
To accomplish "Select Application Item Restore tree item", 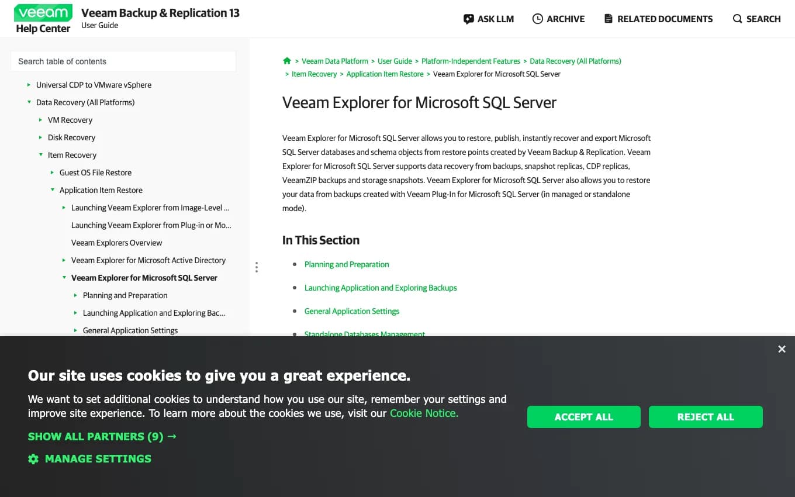I will tap(101, 190).
